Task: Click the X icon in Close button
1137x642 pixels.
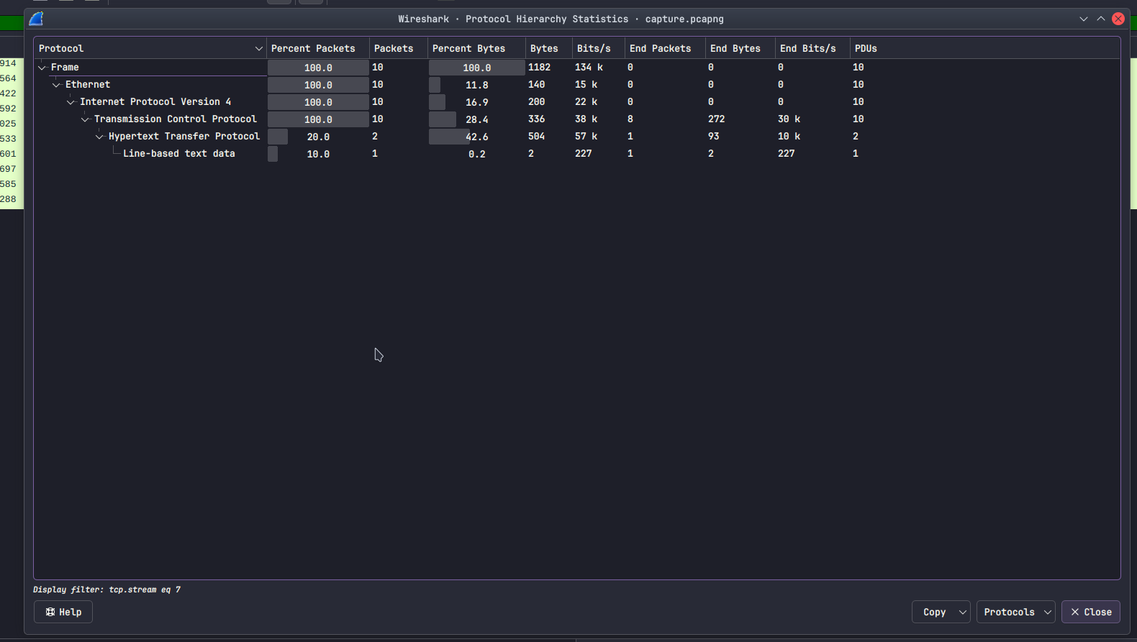Action: 1075,612
